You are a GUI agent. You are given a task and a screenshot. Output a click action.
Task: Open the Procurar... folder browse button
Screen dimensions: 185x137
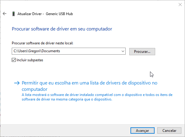pos(142,52)
